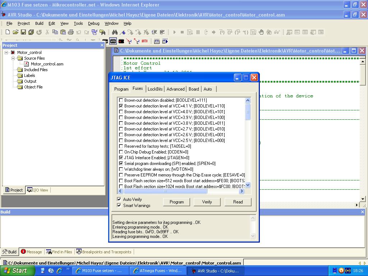368x276 pixels.
Task: Switch to the I/O View tab
Action: tap(37, 190)
